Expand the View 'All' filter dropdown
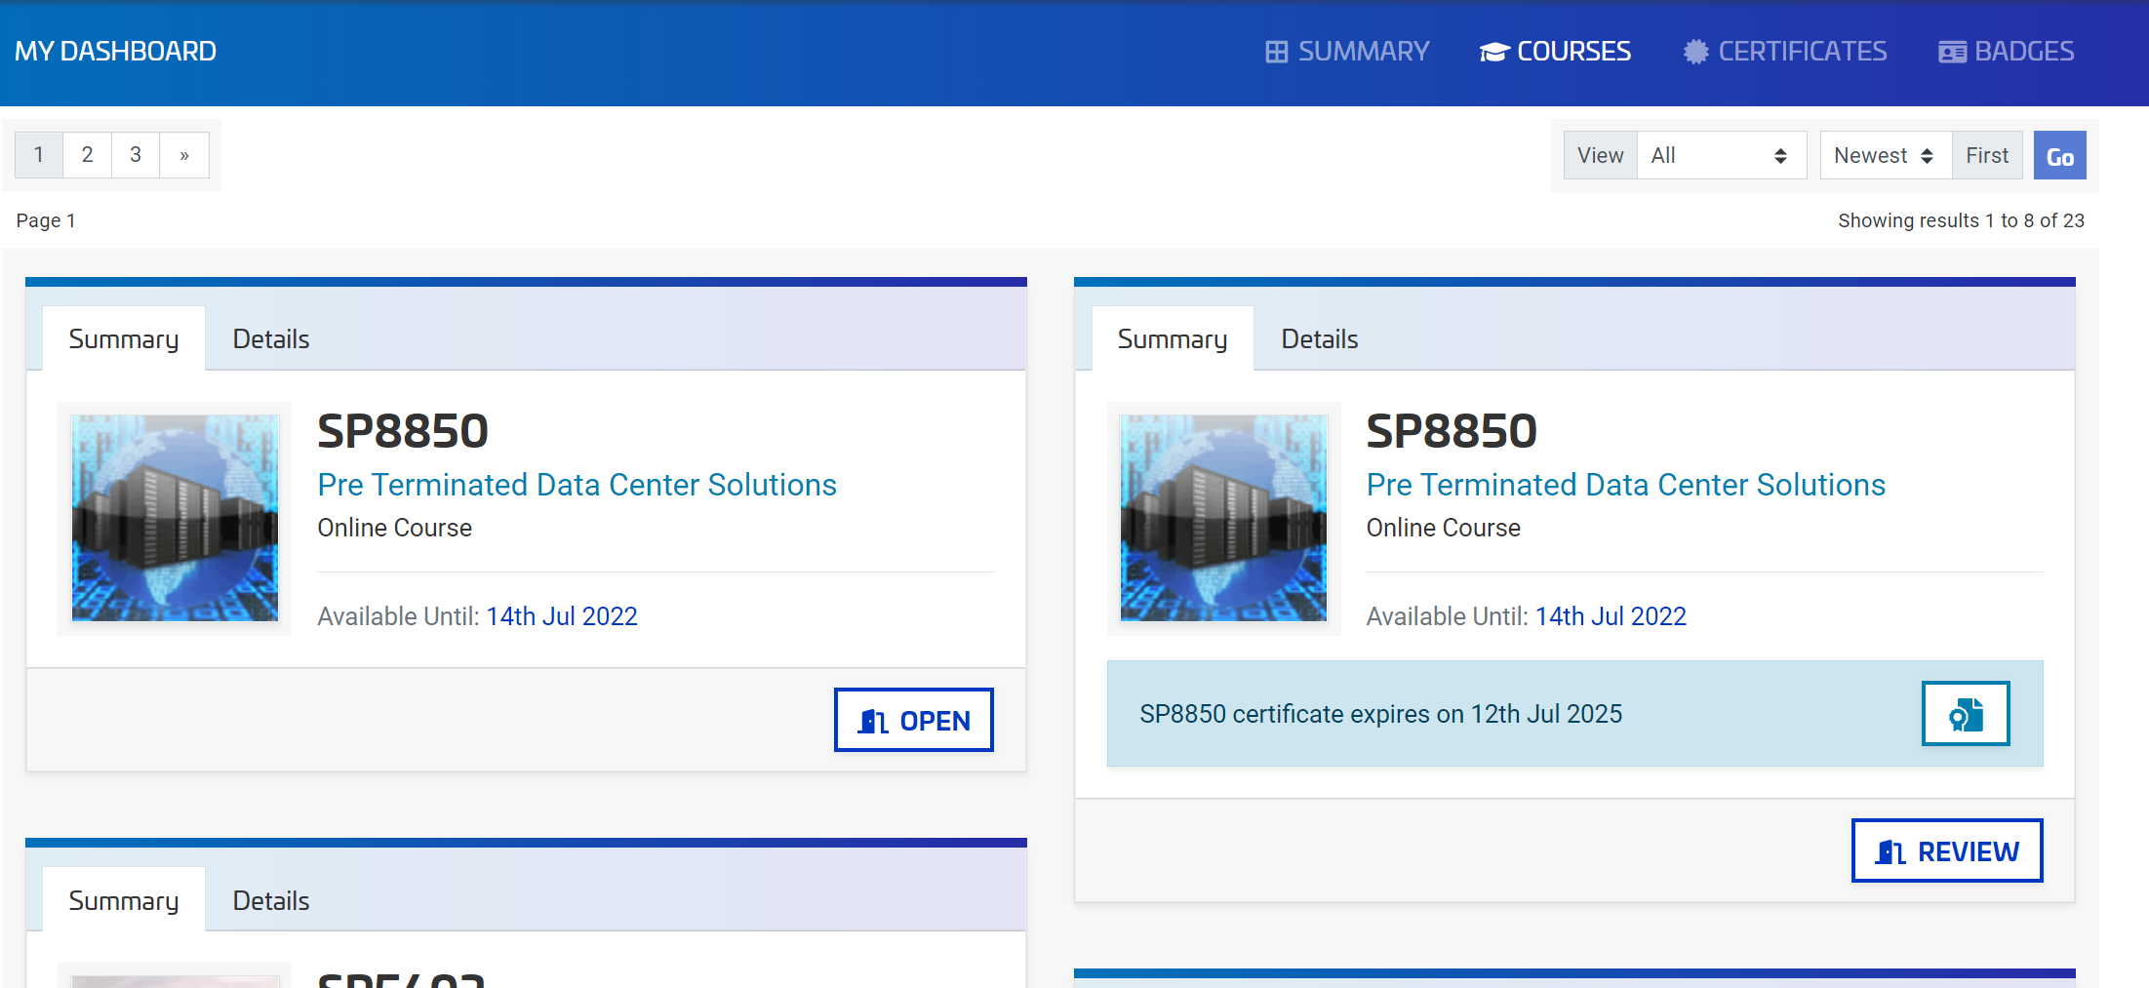 click(x=1720, y=156)
